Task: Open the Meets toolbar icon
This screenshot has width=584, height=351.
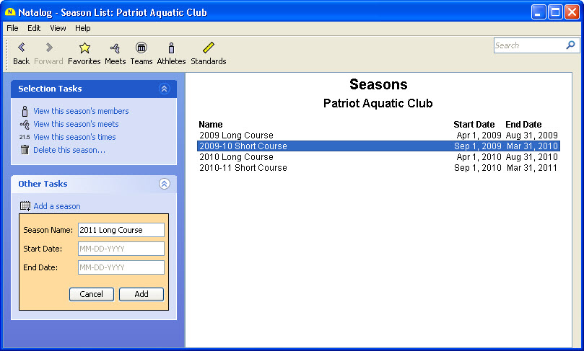Action: 115,48
